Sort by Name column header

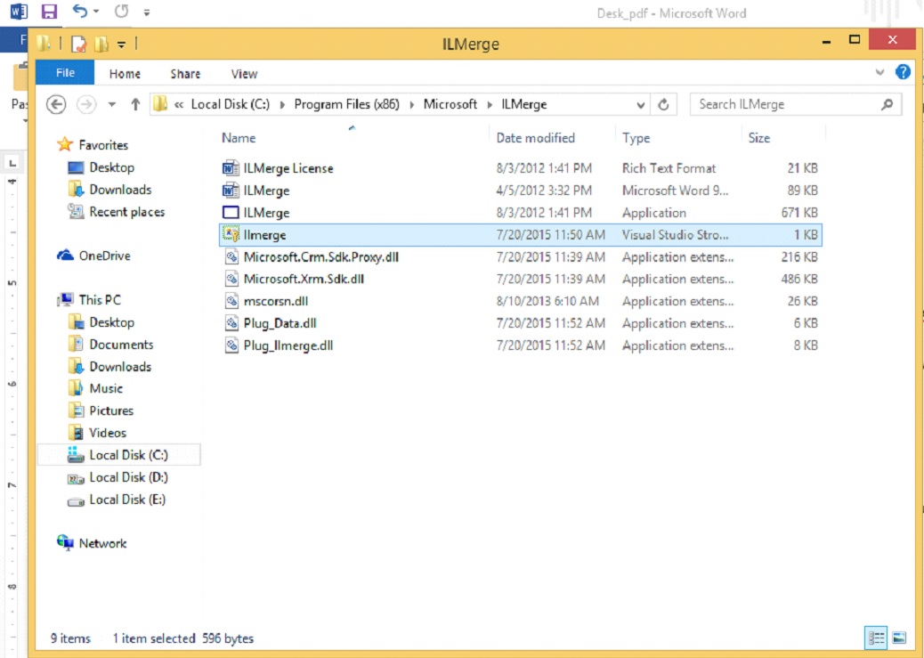click(239, 138)
